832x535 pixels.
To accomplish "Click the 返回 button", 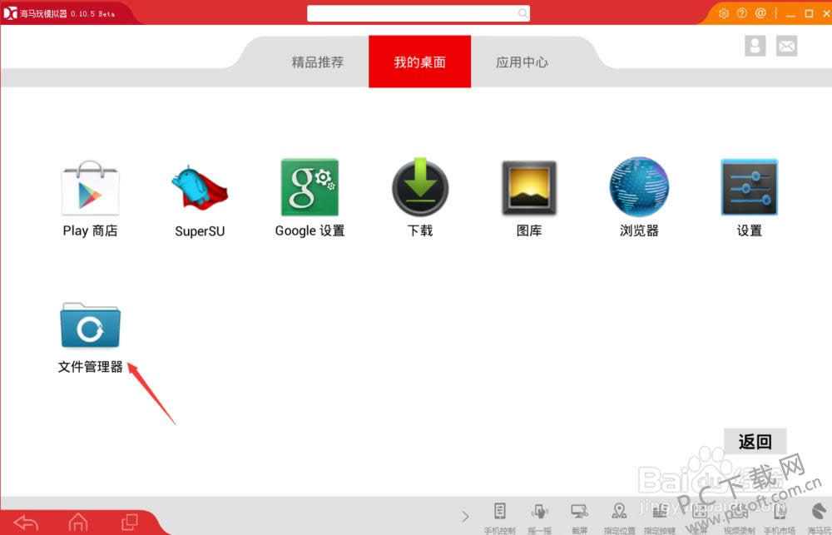I will coord(755,442).
